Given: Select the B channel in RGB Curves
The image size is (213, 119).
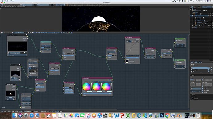Looking at the screenshot, I should pos(130,41).
